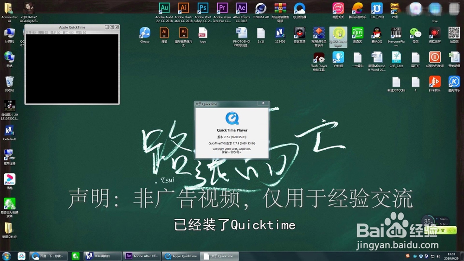
Task: Open the 显示 menu in Apple QuickTime window
Action: (x=55, y=32)
